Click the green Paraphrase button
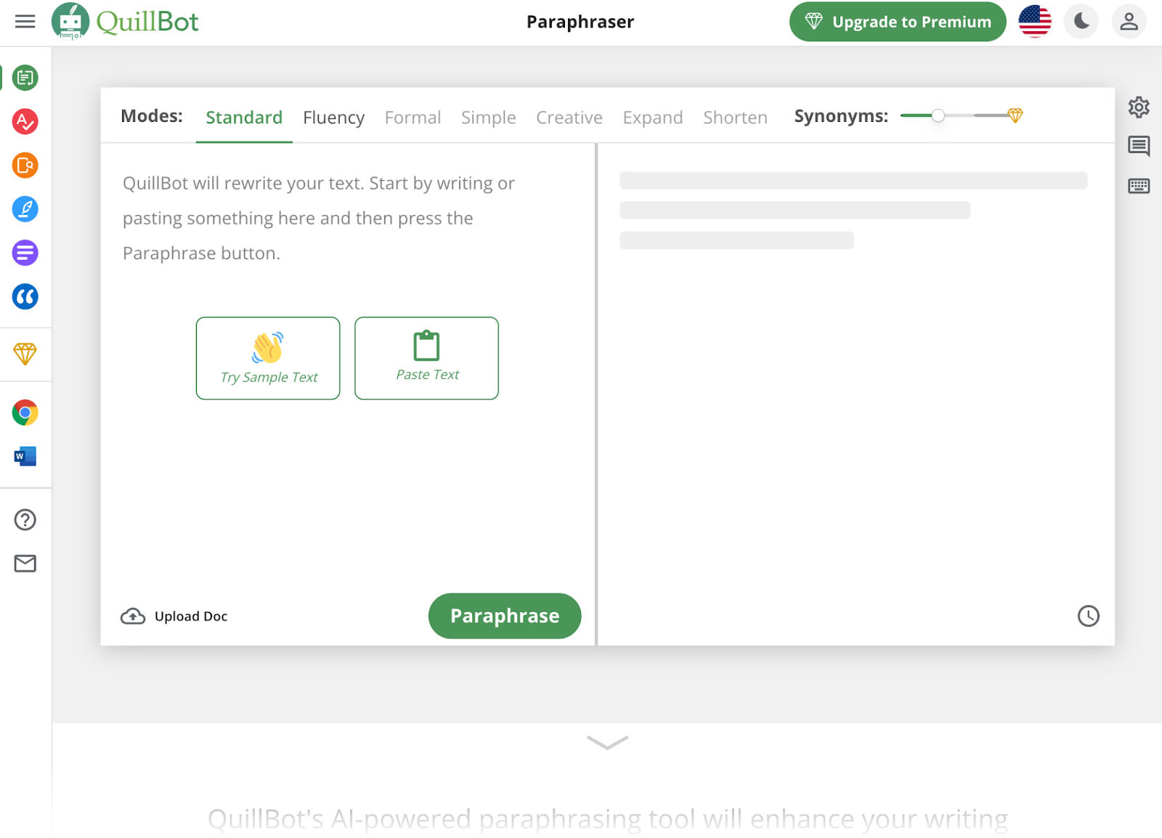The width and height of the screenshot is (1162, 838). [x=505, y=616]
